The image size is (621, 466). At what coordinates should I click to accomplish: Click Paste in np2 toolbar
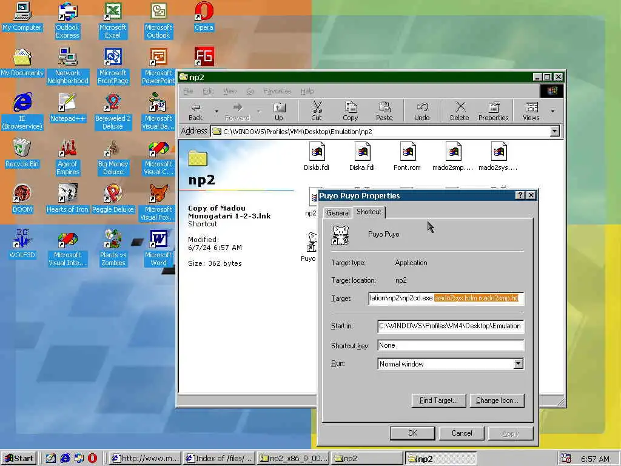pyautogui.click(x=384, y=112)
